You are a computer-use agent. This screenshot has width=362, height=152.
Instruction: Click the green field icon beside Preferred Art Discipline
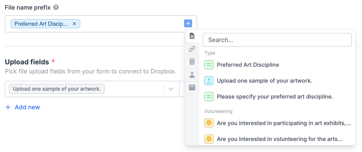pyautogui.click(x=209, y=65)
